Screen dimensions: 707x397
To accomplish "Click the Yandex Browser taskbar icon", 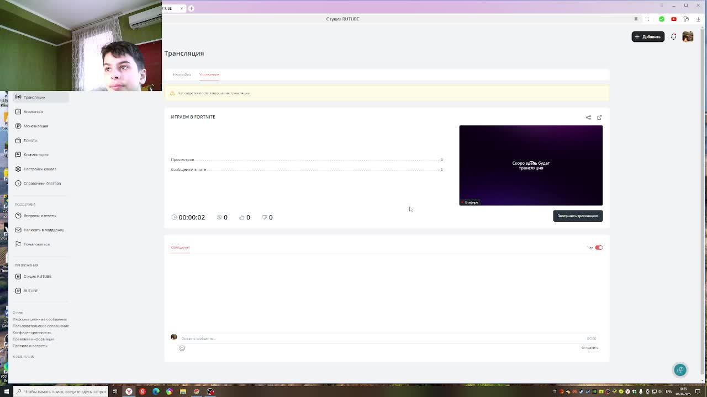I will pos(129,391).
